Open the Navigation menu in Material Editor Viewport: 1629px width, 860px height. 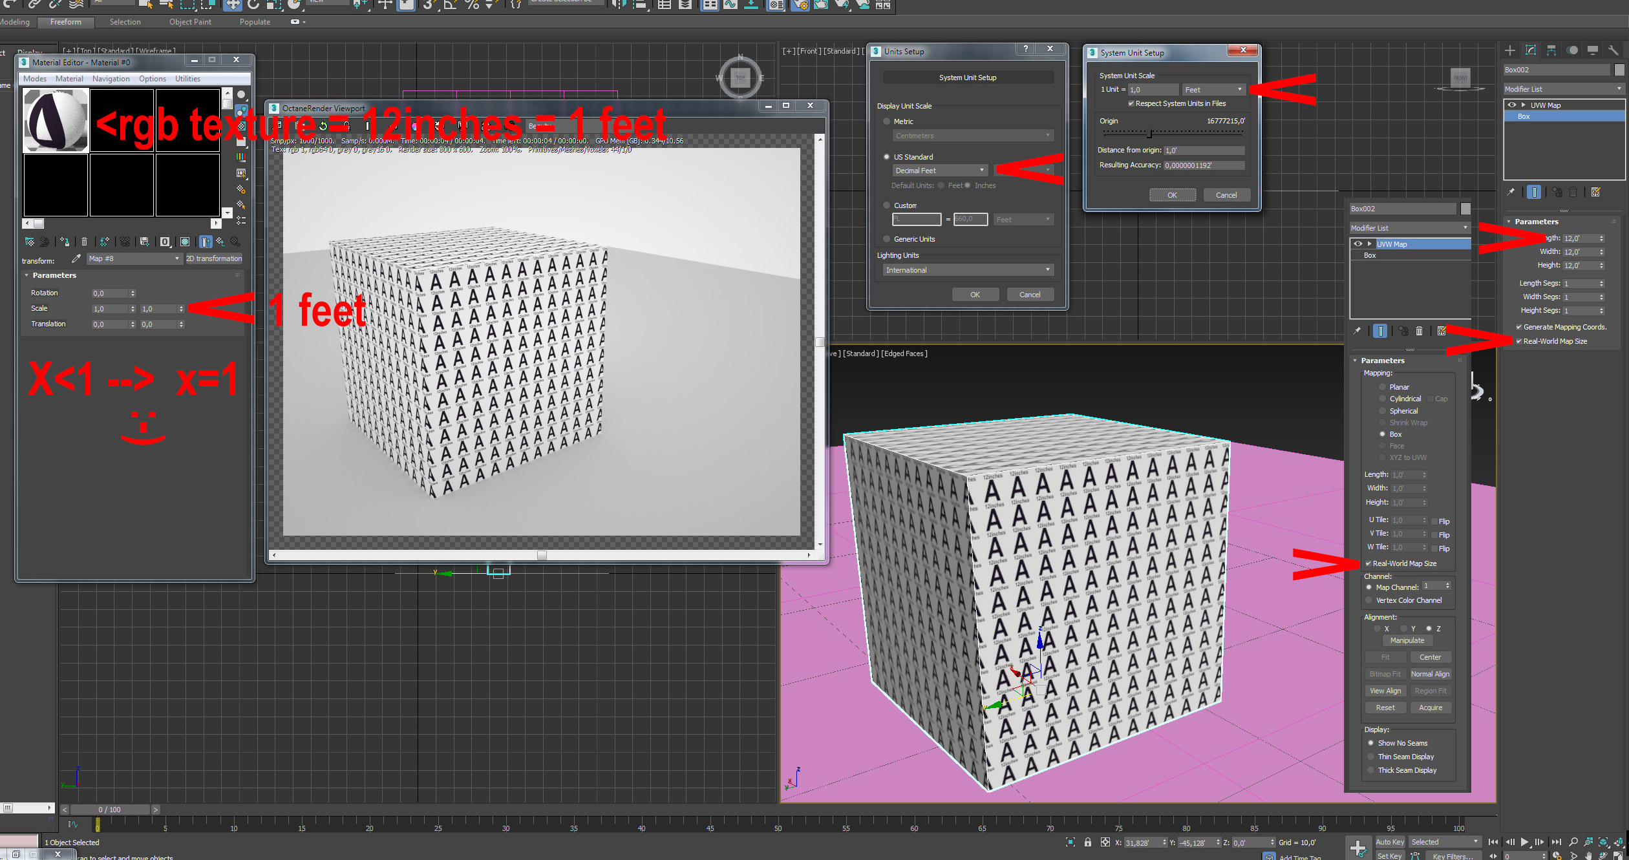click(x=111, y=79)
